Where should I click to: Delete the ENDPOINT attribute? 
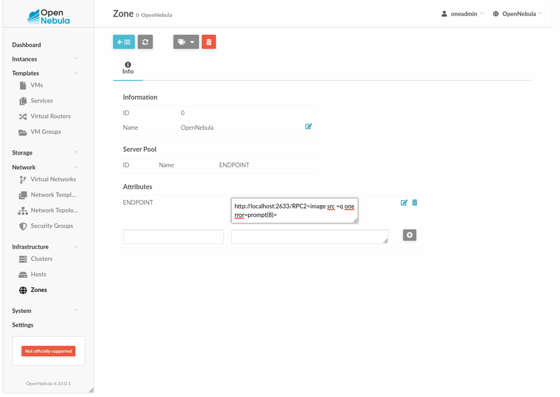point(415,202)
